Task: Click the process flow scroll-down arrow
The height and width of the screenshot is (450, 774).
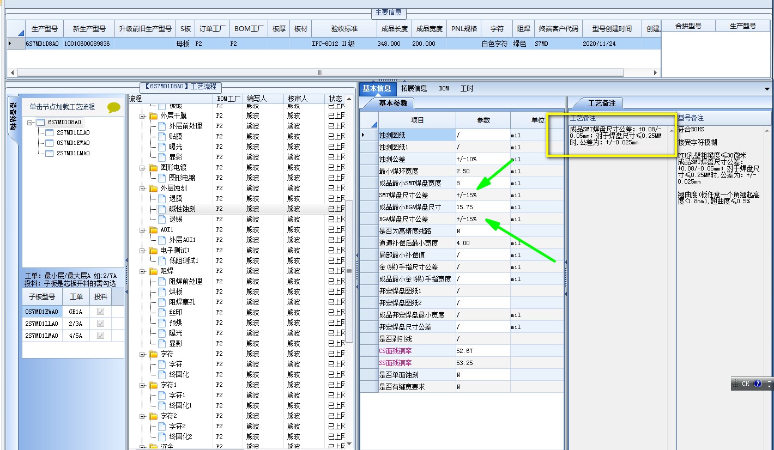Action: (x=350, y=445)
